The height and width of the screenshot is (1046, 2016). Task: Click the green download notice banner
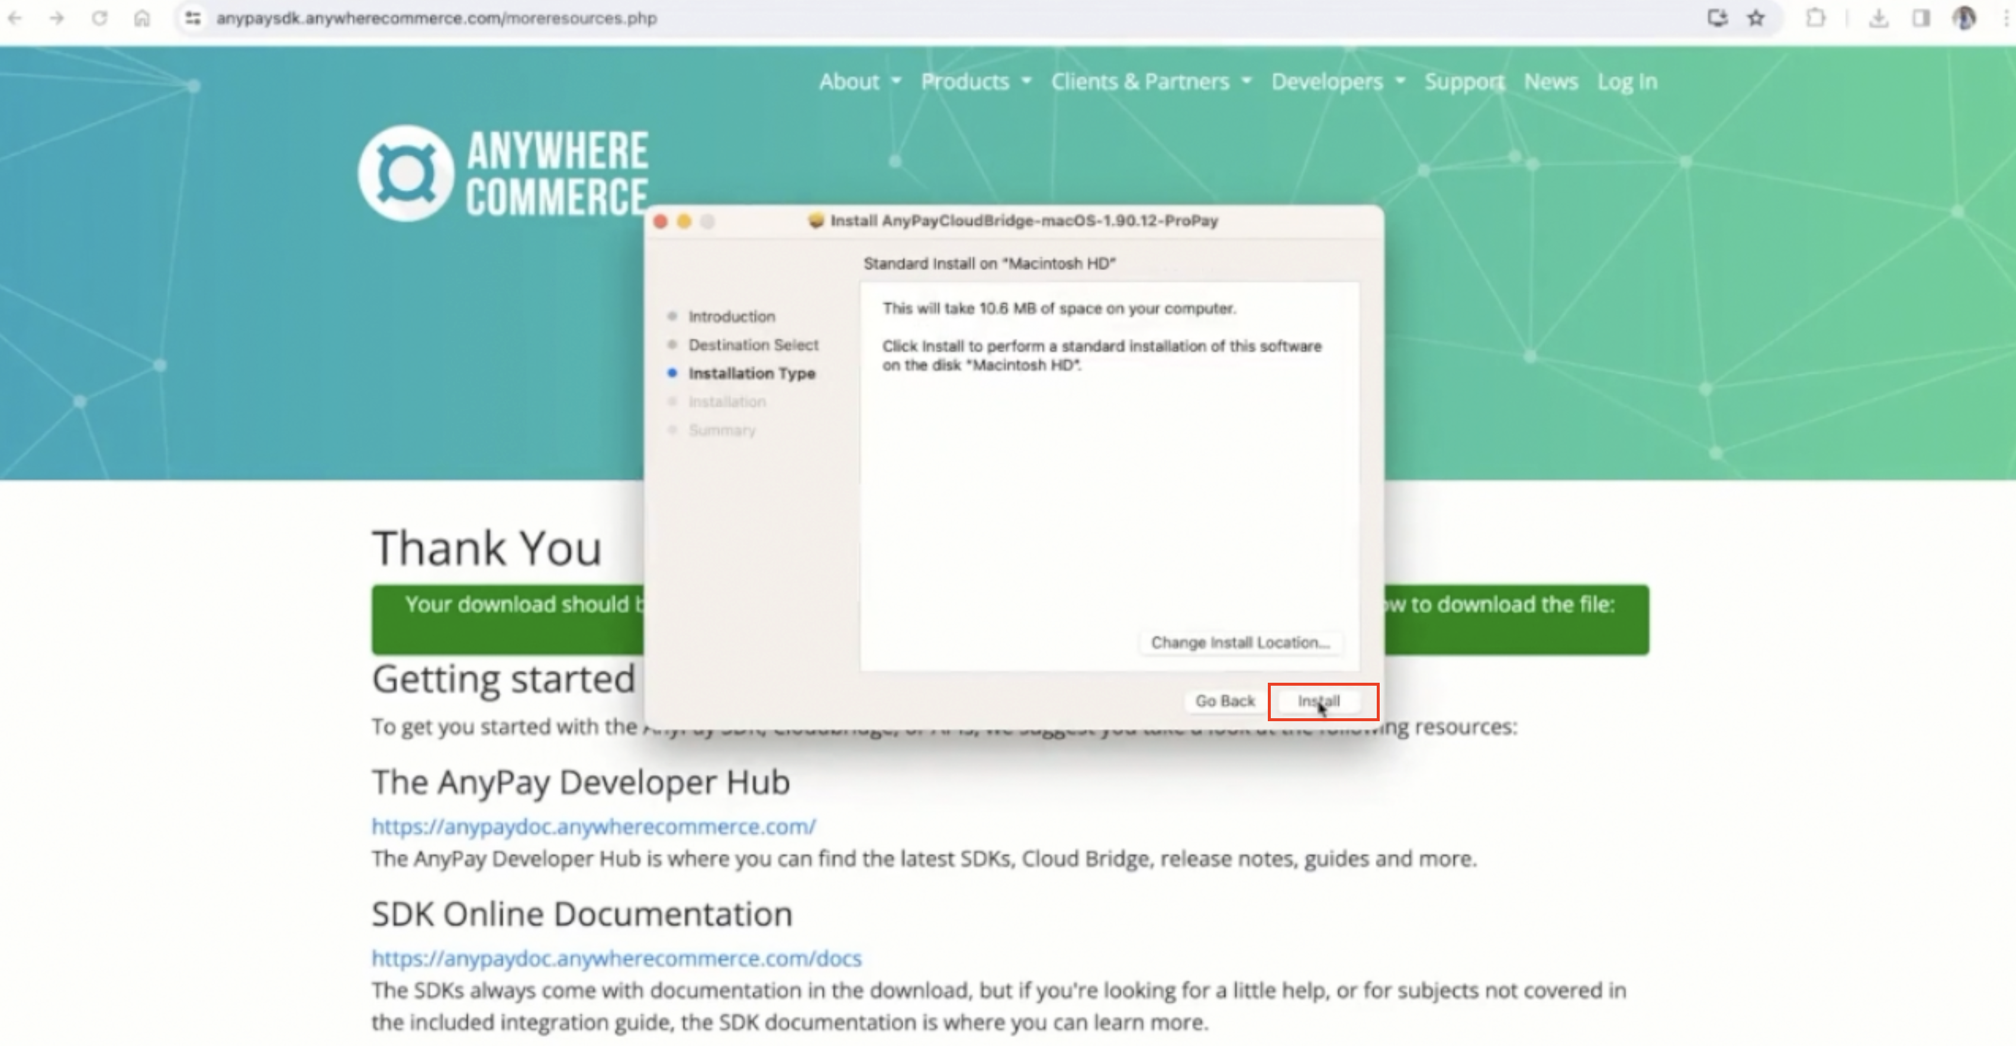coord(1010,619)
